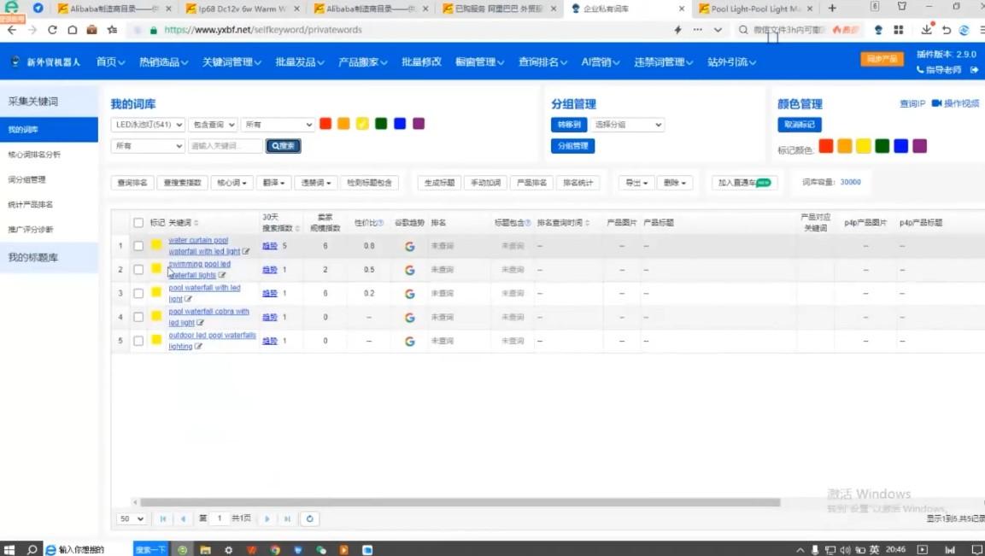985x556 pixels.
Task: Expand the 选择分组 dropdown
Action: click(x=628, y=125)
